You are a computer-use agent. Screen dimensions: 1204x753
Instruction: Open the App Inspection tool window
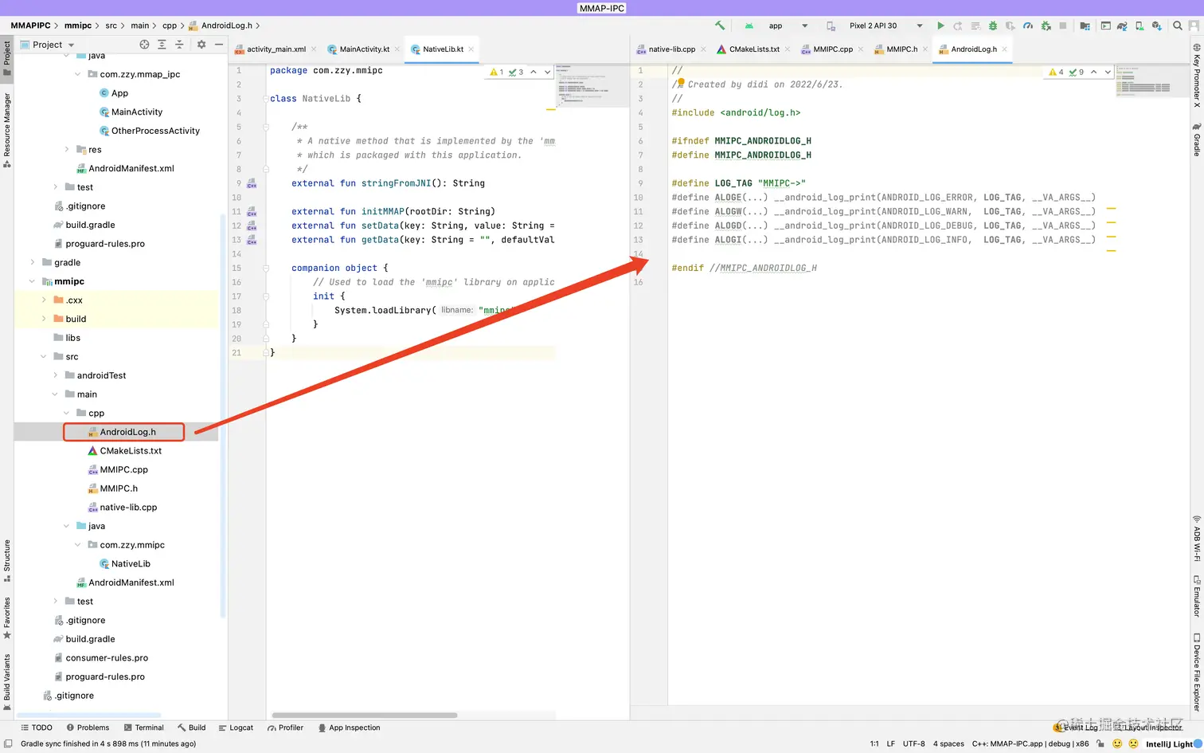[x=350, y=728]
